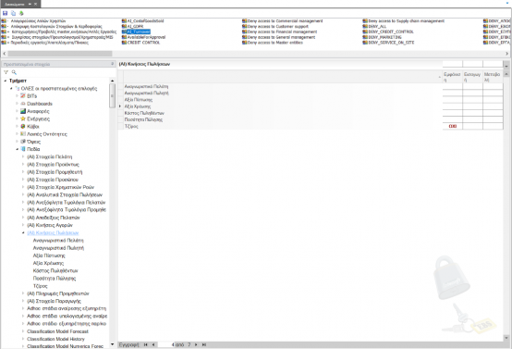
Task: Toggle Εμφάνιση cell for Ποσότητα Πώλησης row
Action: coord(453,119)
